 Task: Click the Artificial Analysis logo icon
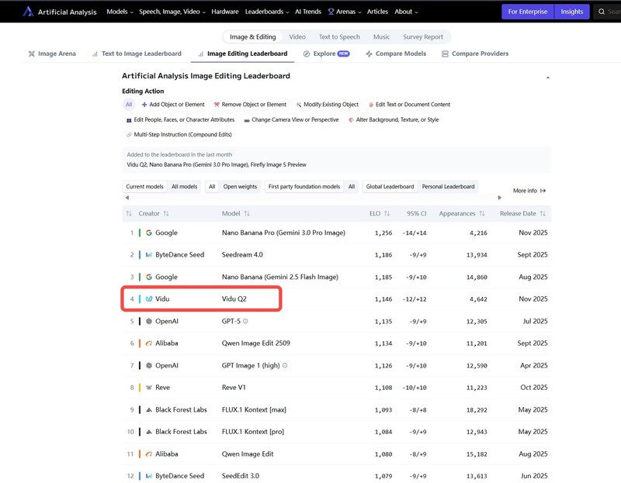coord(28,12)
